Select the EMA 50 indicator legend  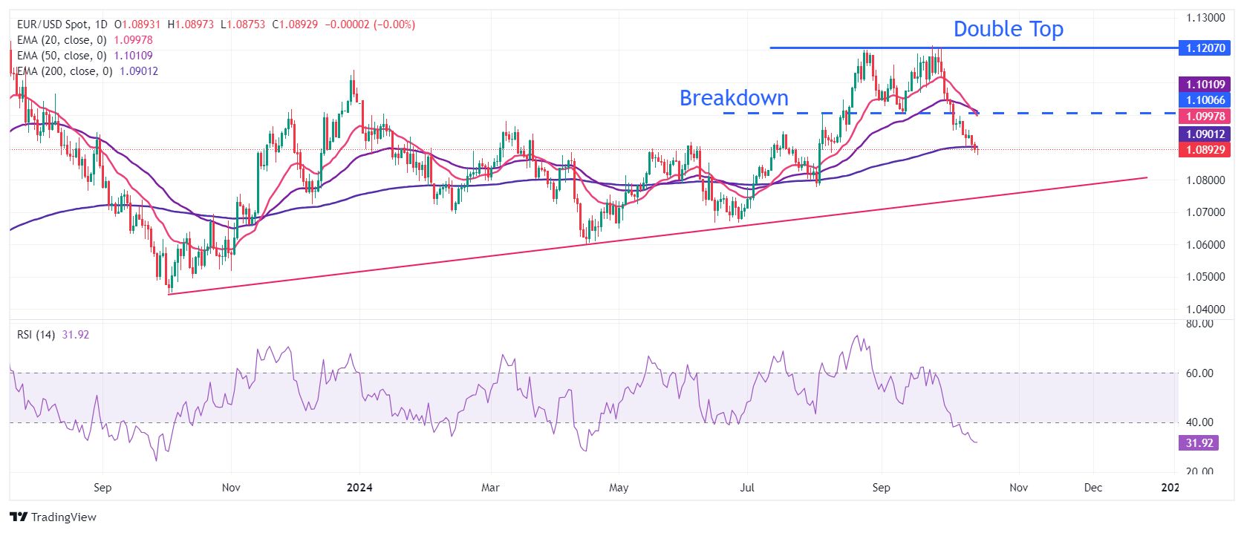(x=62, y=56)
